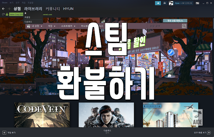
Task: Open the inbox envelope icon
Action: click(165, 3)
